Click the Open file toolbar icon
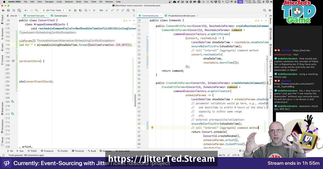Viewport: 323px width, 169px height. (3, 10)
